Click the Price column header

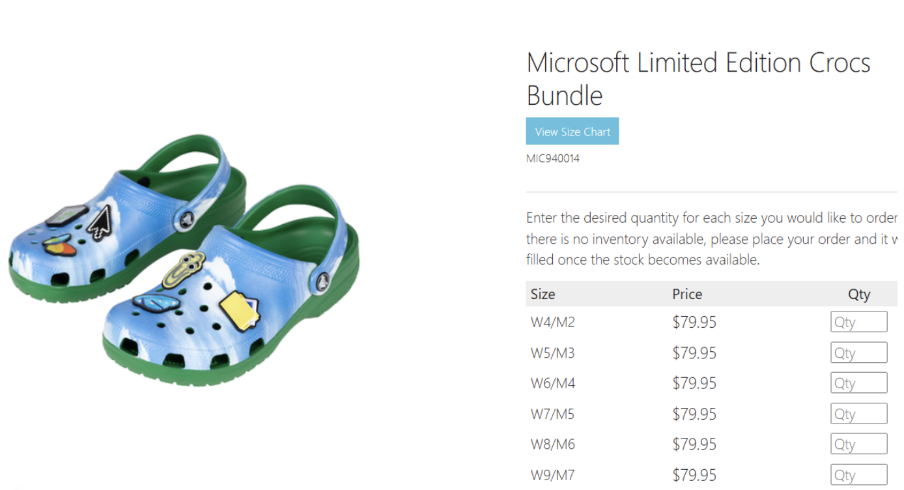[x=687, y=294]
